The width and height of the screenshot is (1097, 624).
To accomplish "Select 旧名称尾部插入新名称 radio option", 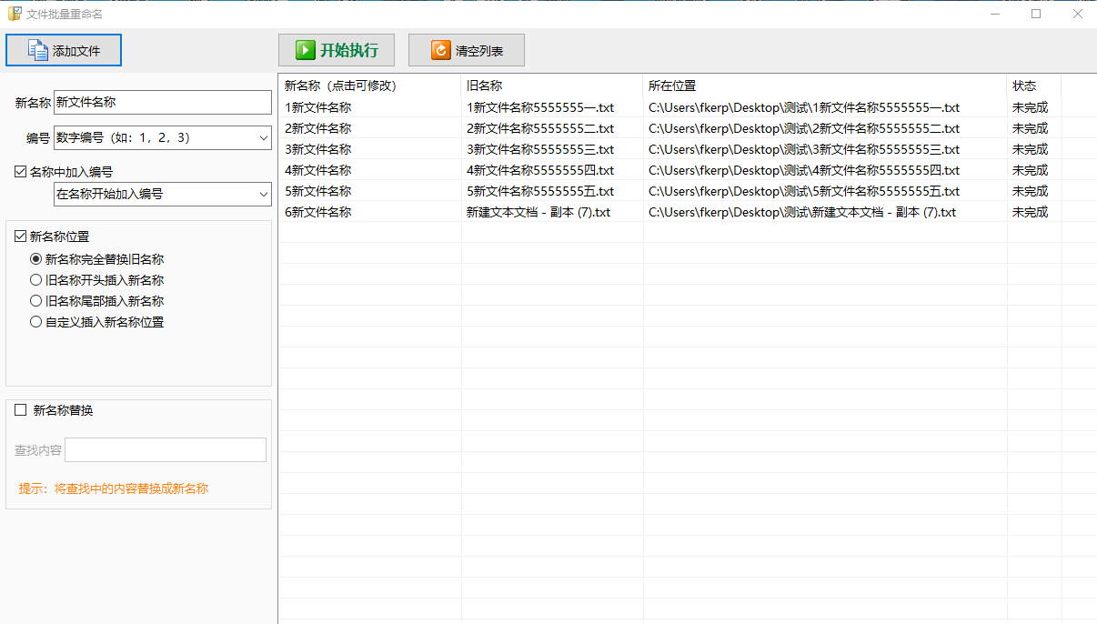I will tap(36, 301).
